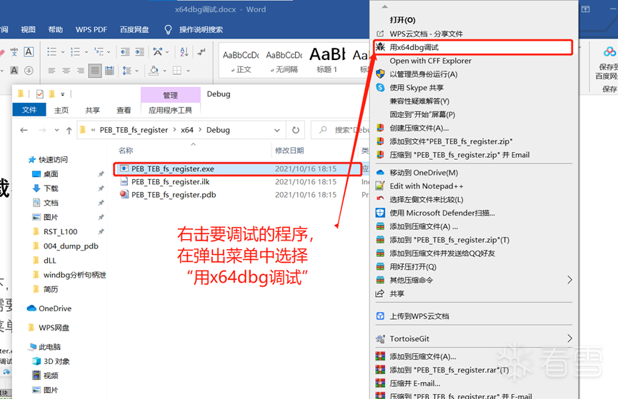Viewport: 618px width, 399px height.
Task: Click the distributed alignment icon in Word
Action: click(x=109, y=71)
